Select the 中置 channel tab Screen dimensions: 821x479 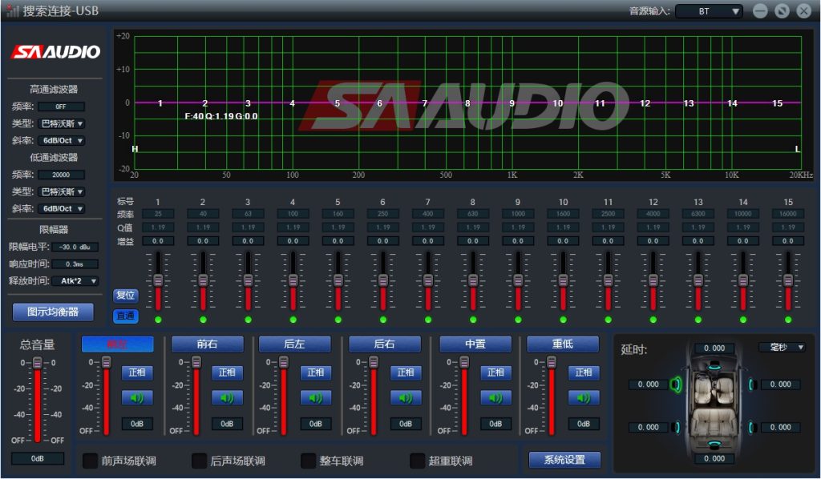tap(475, 344)
